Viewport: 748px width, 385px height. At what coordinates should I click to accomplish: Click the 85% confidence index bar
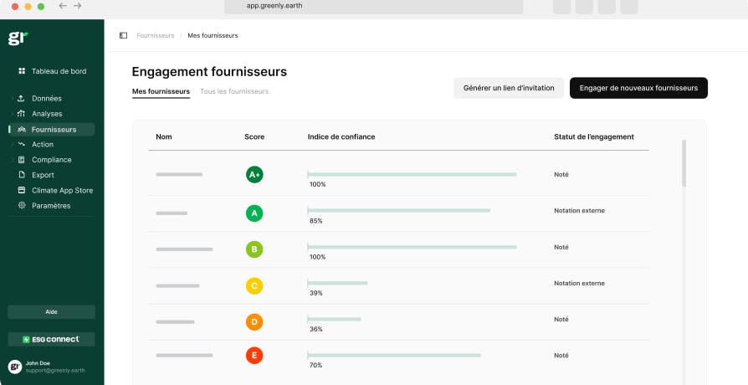(x=399, y=211)
